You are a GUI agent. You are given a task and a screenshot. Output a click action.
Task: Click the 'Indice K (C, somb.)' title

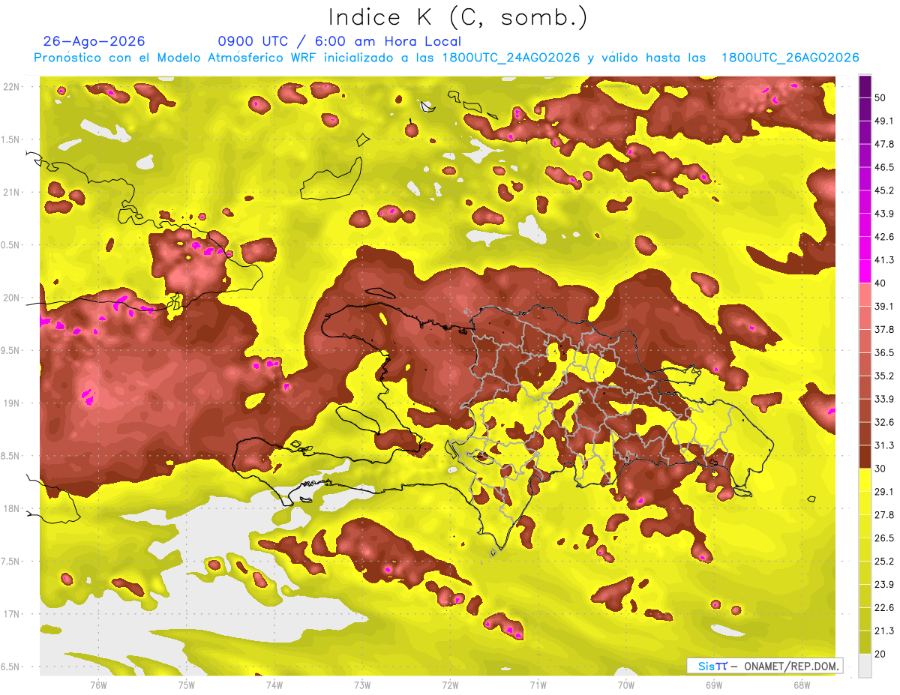pos(457,17)
